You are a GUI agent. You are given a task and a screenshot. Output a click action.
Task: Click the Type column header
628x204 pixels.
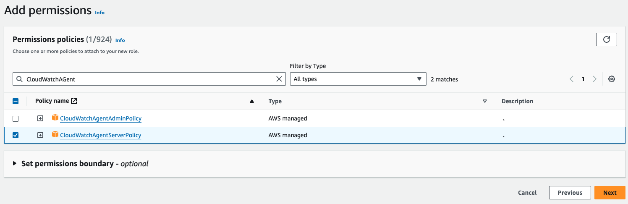[x=275, y=101]
